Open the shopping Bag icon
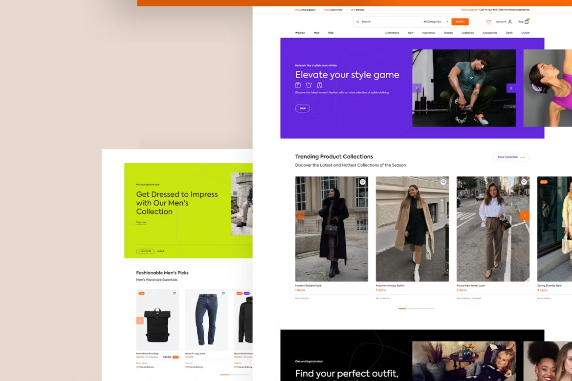Screen dimensions: 572x381 point(527,21)
